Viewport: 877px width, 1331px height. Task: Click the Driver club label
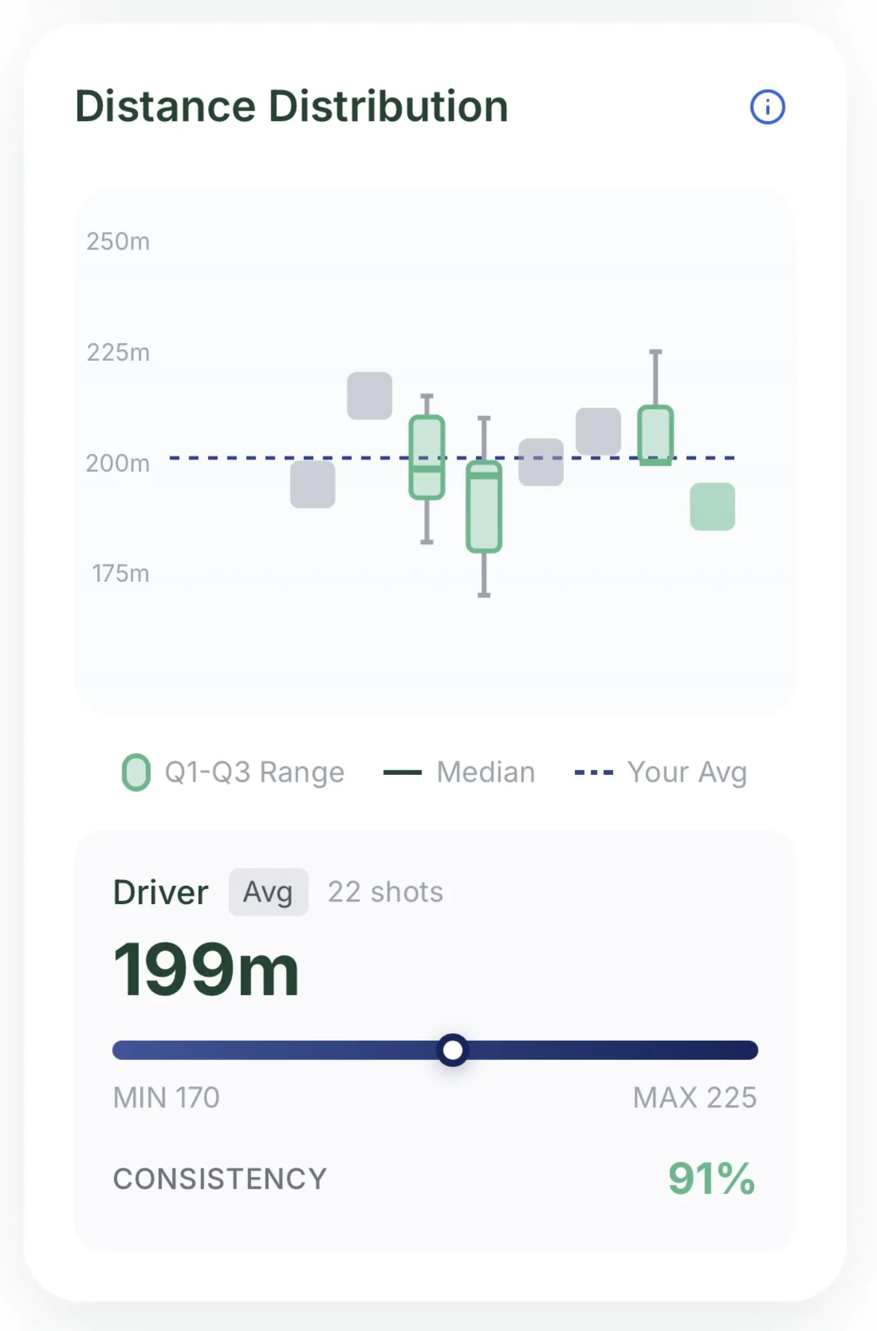(160, 892)
